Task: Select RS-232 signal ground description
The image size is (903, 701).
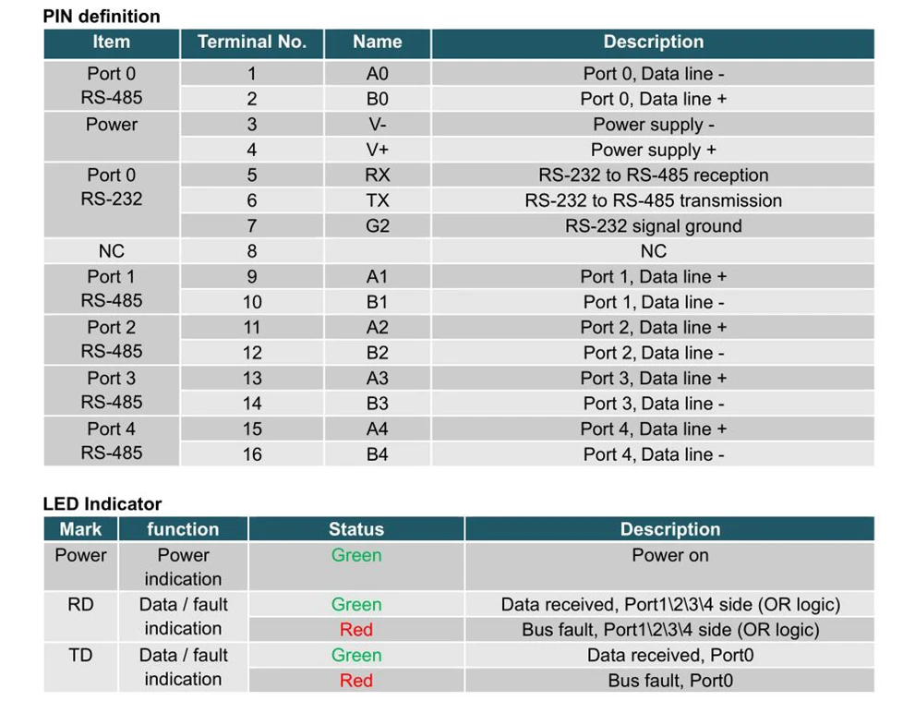Action: point(653,225)
